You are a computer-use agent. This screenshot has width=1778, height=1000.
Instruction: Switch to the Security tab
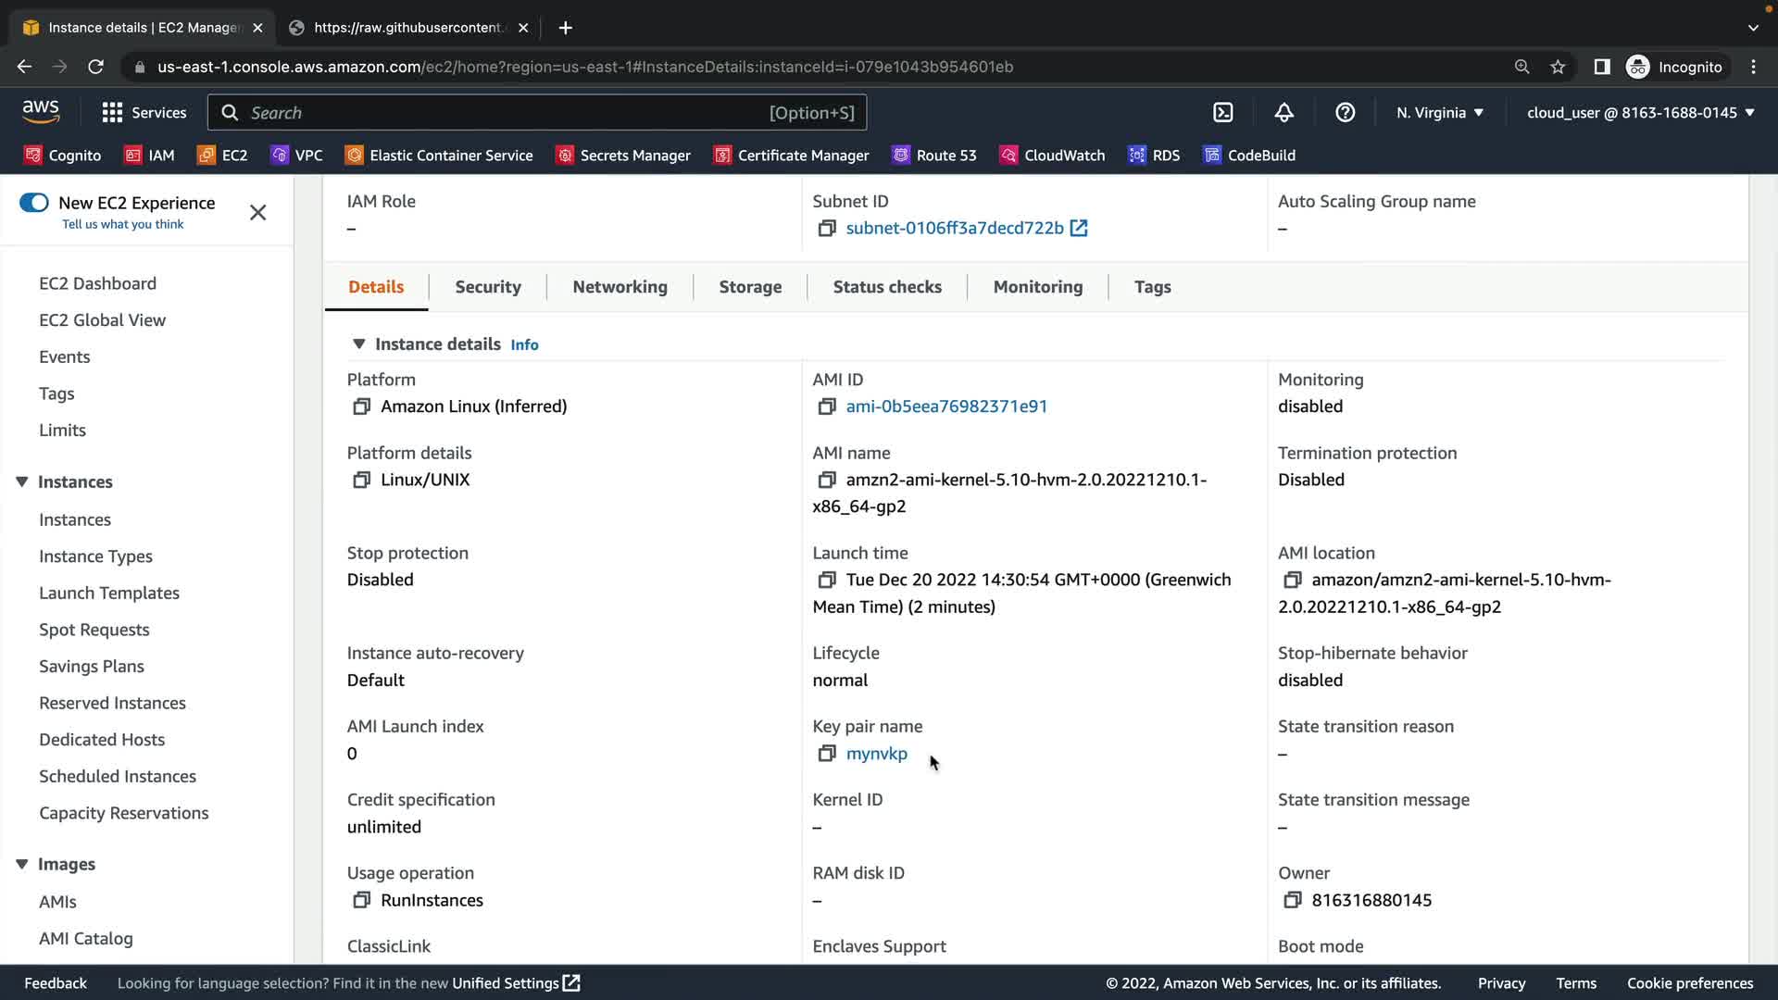point(488,287)
